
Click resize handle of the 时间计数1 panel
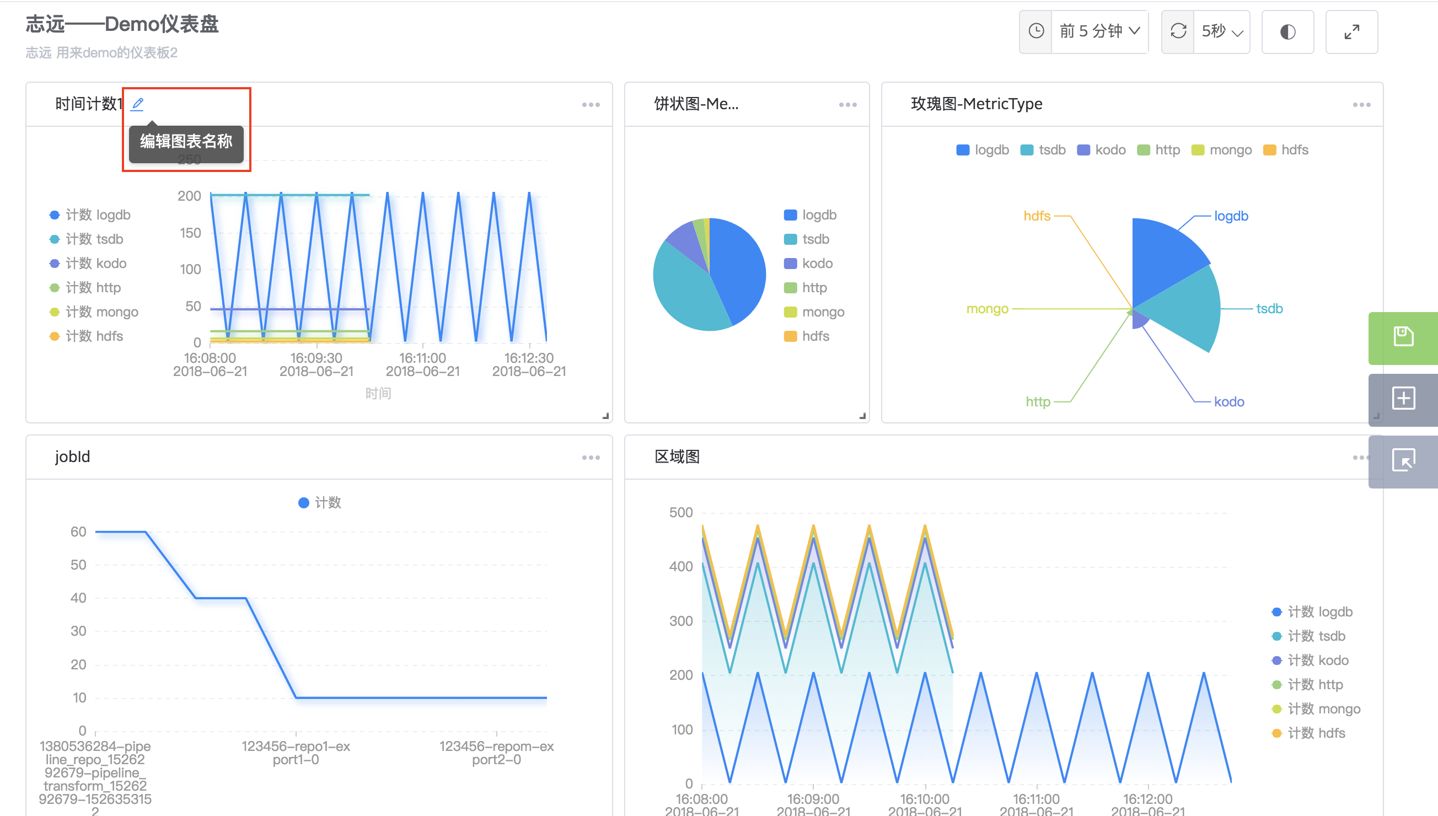(605, 416)
